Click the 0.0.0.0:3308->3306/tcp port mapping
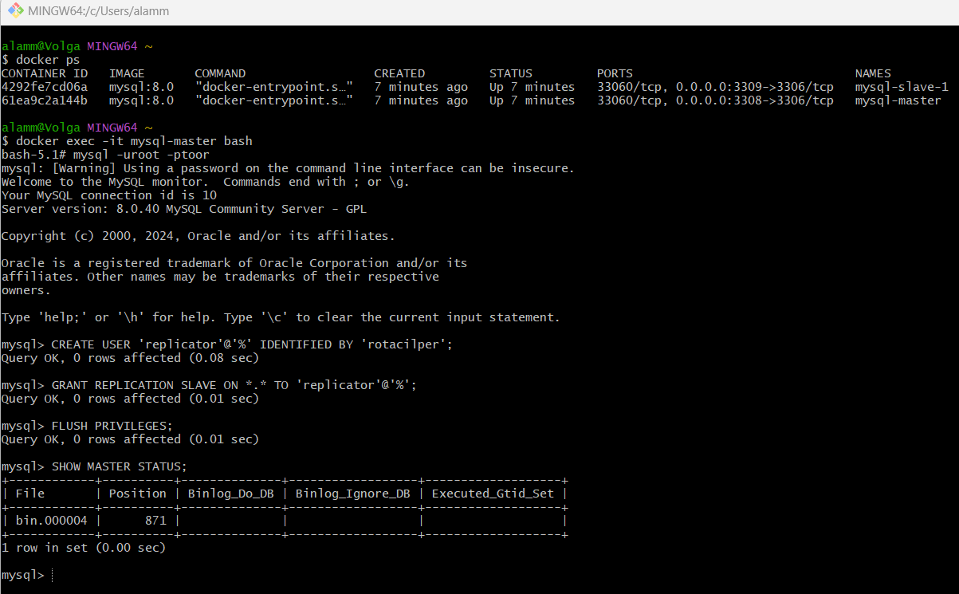The image size is (959, 594). click(749, 100)
